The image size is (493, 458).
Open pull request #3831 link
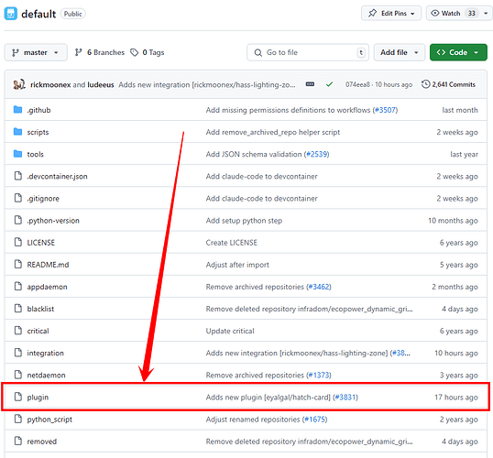(x=345, y=398)
